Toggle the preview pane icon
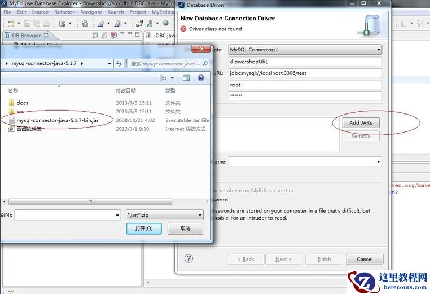The height and width of the screenshot is (294, 430). pos(186,78)
